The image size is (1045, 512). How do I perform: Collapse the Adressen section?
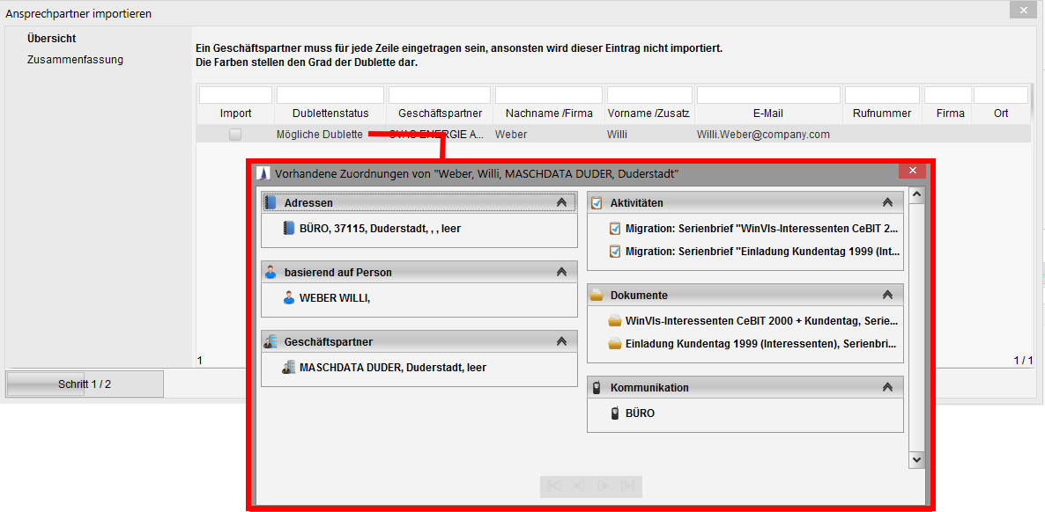561,202
